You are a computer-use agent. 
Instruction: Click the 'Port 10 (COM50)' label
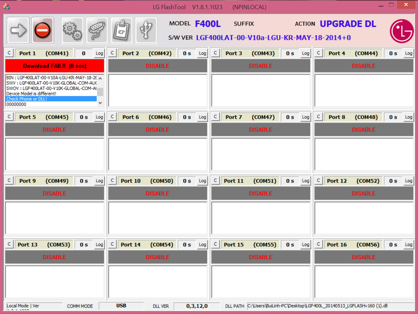pos(147,181)
